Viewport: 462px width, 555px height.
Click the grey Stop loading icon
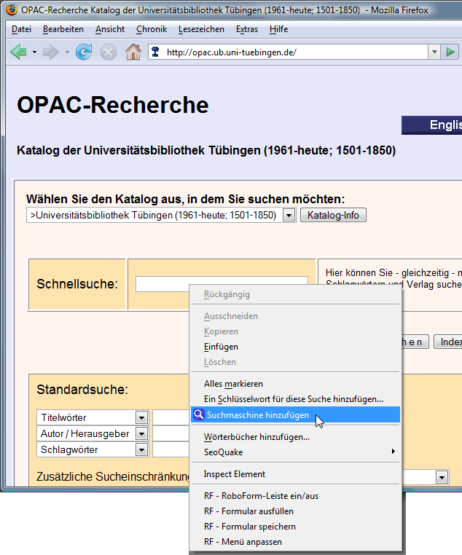(109, 52)
